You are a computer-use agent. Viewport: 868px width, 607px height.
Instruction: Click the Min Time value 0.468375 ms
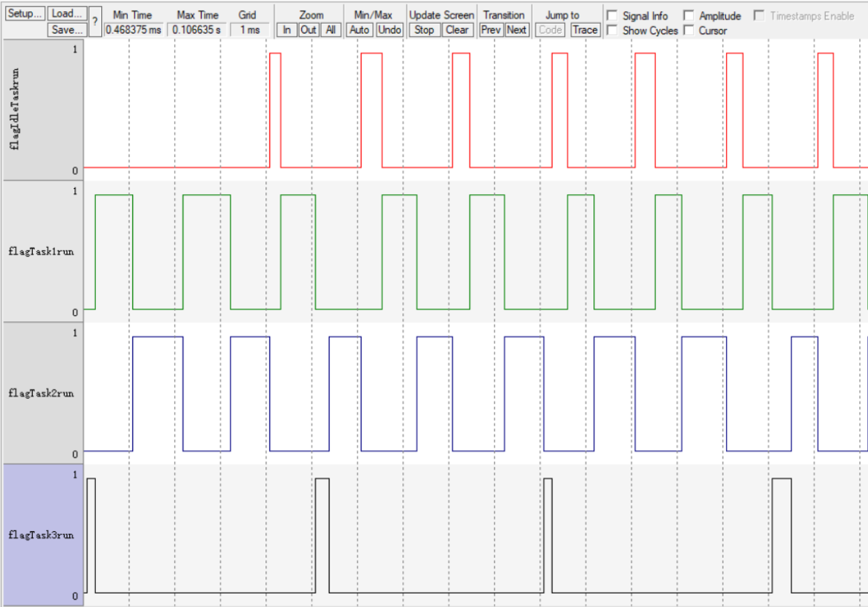click(x=133, y=30)
